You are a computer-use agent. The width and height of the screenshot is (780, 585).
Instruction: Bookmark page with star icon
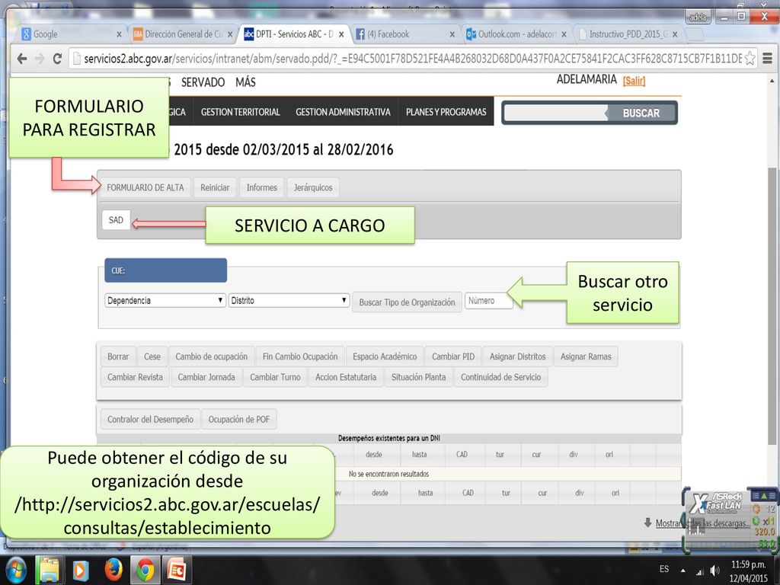coord(750,59)
